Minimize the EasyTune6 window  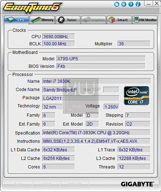pos(148,4)
